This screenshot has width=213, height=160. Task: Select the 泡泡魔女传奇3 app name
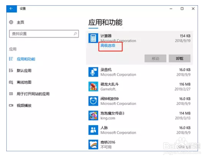(112, 113)
